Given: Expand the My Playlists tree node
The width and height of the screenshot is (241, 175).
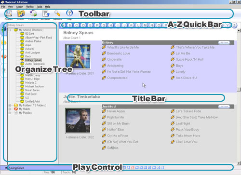Looking at the screenshot, I should click(x=10, y=113).
